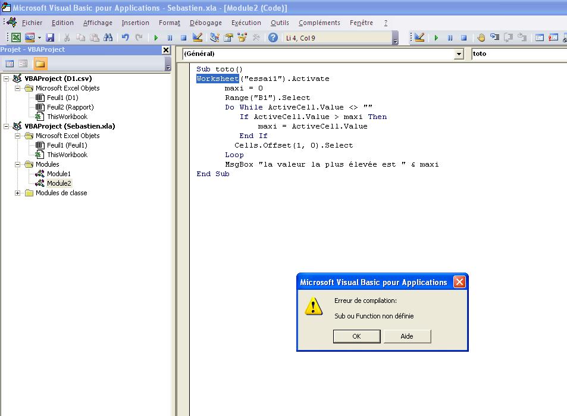Select Feuil1 (D1) in project tree
Screen dimensions: 567x416
pyautogui.click(x=62, y=98)
